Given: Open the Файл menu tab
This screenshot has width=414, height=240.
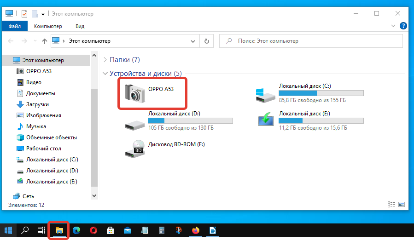Looking at the screenshot, I should coord(14,26).
